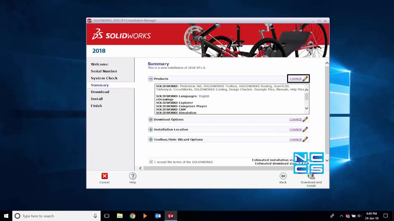The height and width of the screenshot is (221, 394).
Task: Click SOLIDWORKS CAM entry
Action: point(171,110)
